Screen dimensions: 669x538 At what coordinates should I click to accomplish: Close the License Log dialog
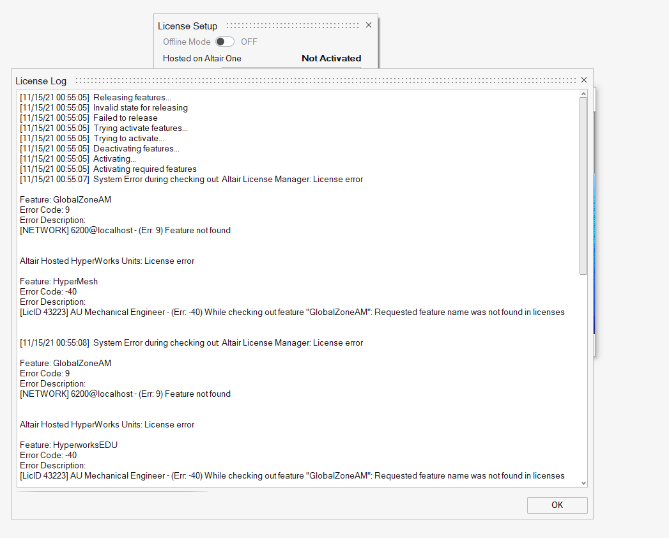point(583,81)
